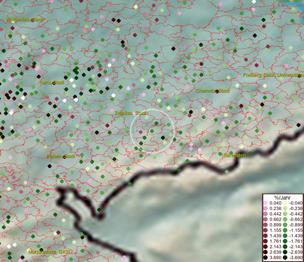Select the -0.662 legend value text
Viewport: 304px width, 262px height.
click(296, 220)
